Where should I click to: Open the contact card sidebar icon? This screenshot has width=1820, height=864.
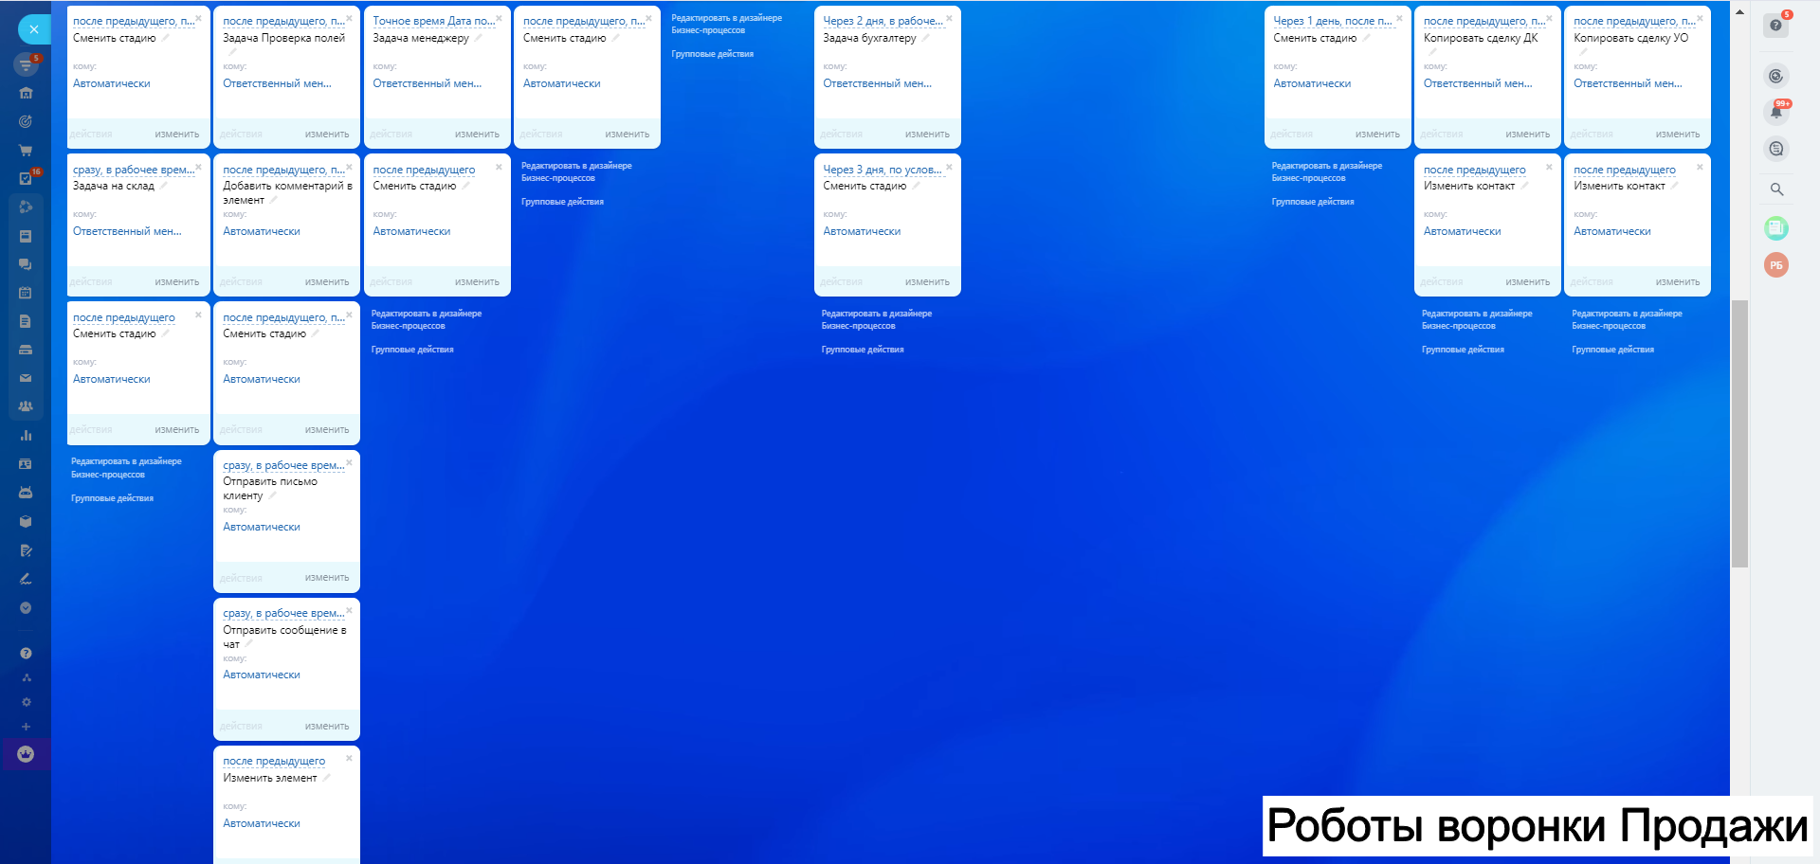pos(26,464)
